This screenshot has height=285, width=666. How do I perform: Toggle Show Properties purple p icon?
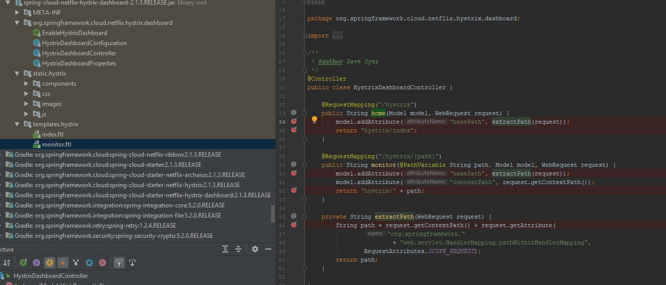[37, 263]
